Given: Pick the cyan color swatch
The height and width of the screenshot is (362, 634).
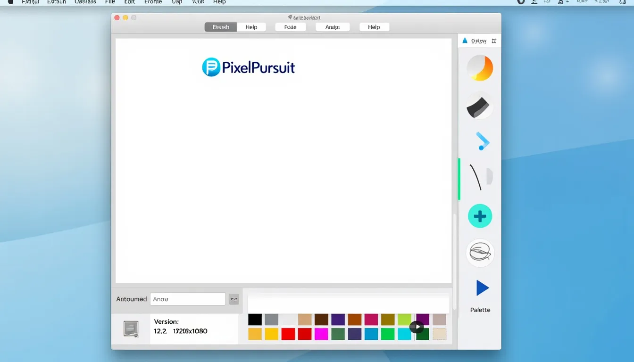Looking at the screenshot, I should click(404, 334).
